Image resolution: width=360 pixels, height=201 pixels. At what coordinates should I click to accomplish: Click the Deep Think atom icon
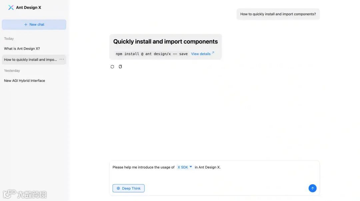point(118,188)
